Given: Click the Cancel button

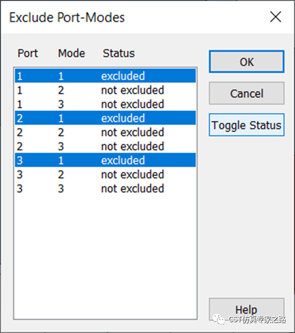Looking at the screenshot, I should coord(247,93).
